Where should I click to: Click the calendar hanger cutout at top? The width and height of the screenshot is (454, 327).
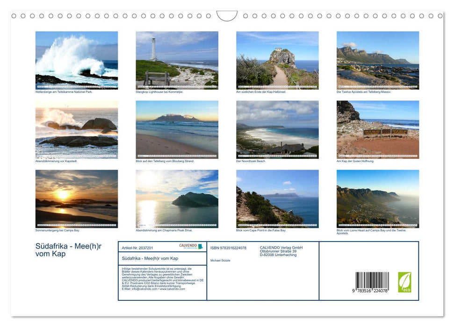pyautogui.click(x=227, y=15)
